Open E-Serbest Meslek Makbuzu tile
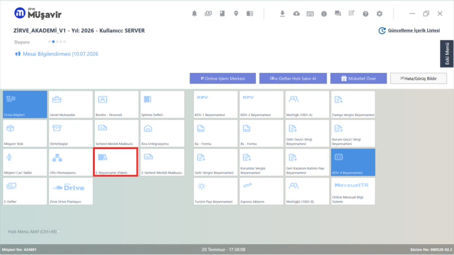Screen dimensions: 454x255 point(162,162)
